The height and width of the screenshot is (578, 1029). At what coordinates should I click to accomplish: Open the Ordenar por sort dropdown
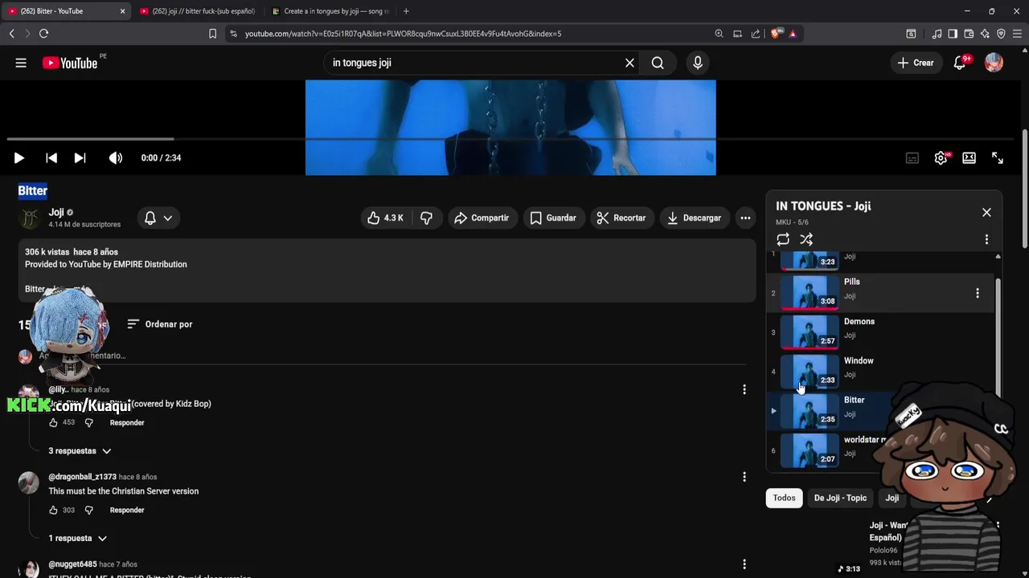click(x=160, y=324)
